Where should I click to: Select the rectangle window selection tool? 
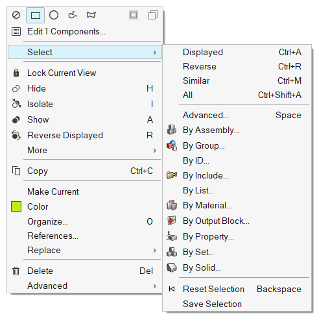(36, 16)
